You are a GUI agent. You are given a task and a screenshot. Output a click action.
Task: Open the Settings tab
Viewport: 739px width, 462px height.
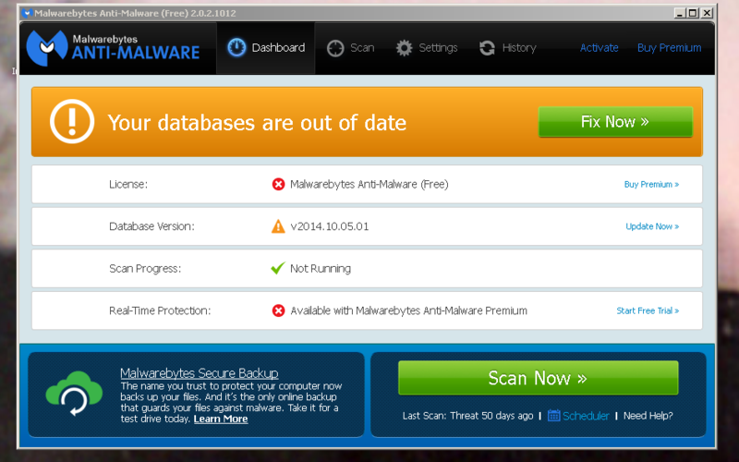(x=427, y=48)
